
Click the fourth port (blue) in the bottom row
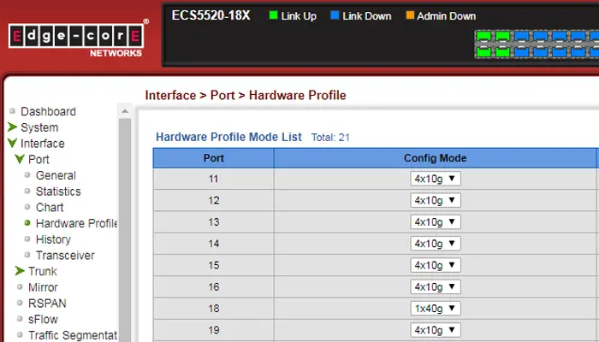click(541, 51)
